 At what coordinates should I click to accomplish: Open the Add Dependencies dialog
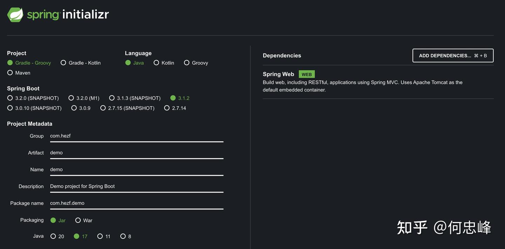(x=453, y=55)
